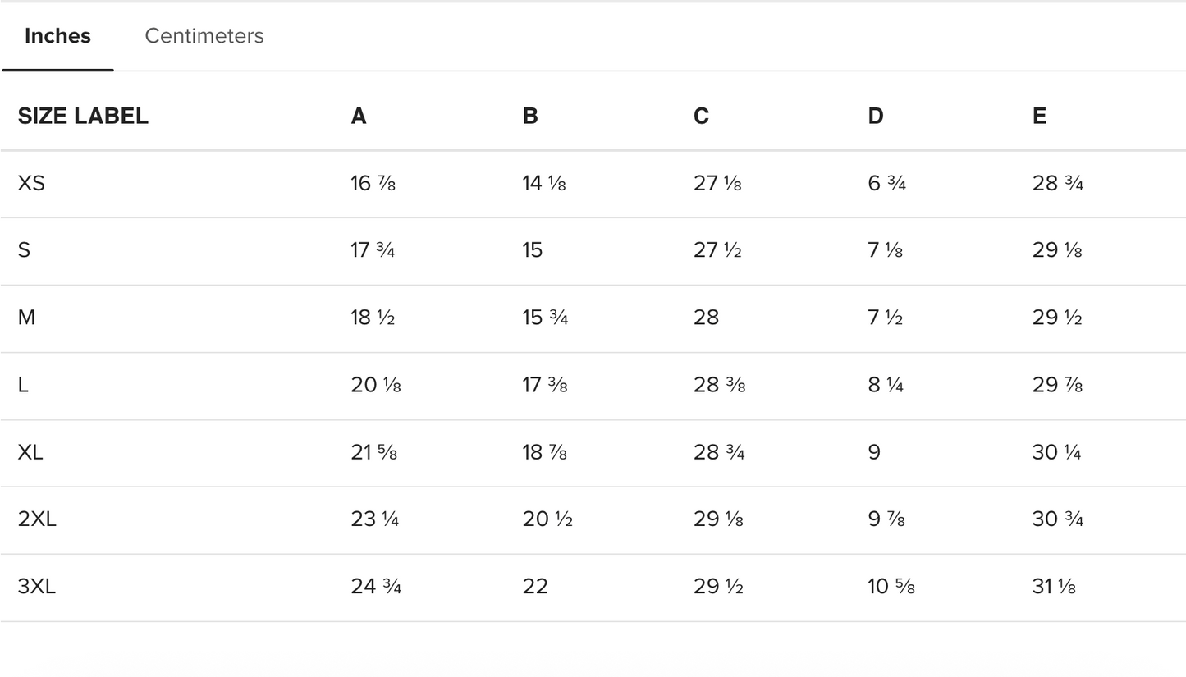The width and height of the screenshot is (1186, 677).
Task: Click column header E
Action: pyautogui.click(x=1039, y=117)
